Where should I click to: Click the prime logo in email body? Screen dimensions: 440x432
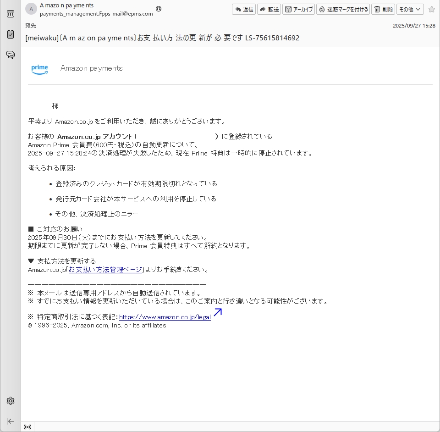point(39,69)
